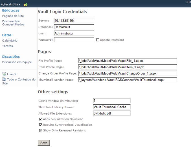Screen dimensions: 191x147
Task: Click the Other settings heading
Action: click(x=53, y=92)
